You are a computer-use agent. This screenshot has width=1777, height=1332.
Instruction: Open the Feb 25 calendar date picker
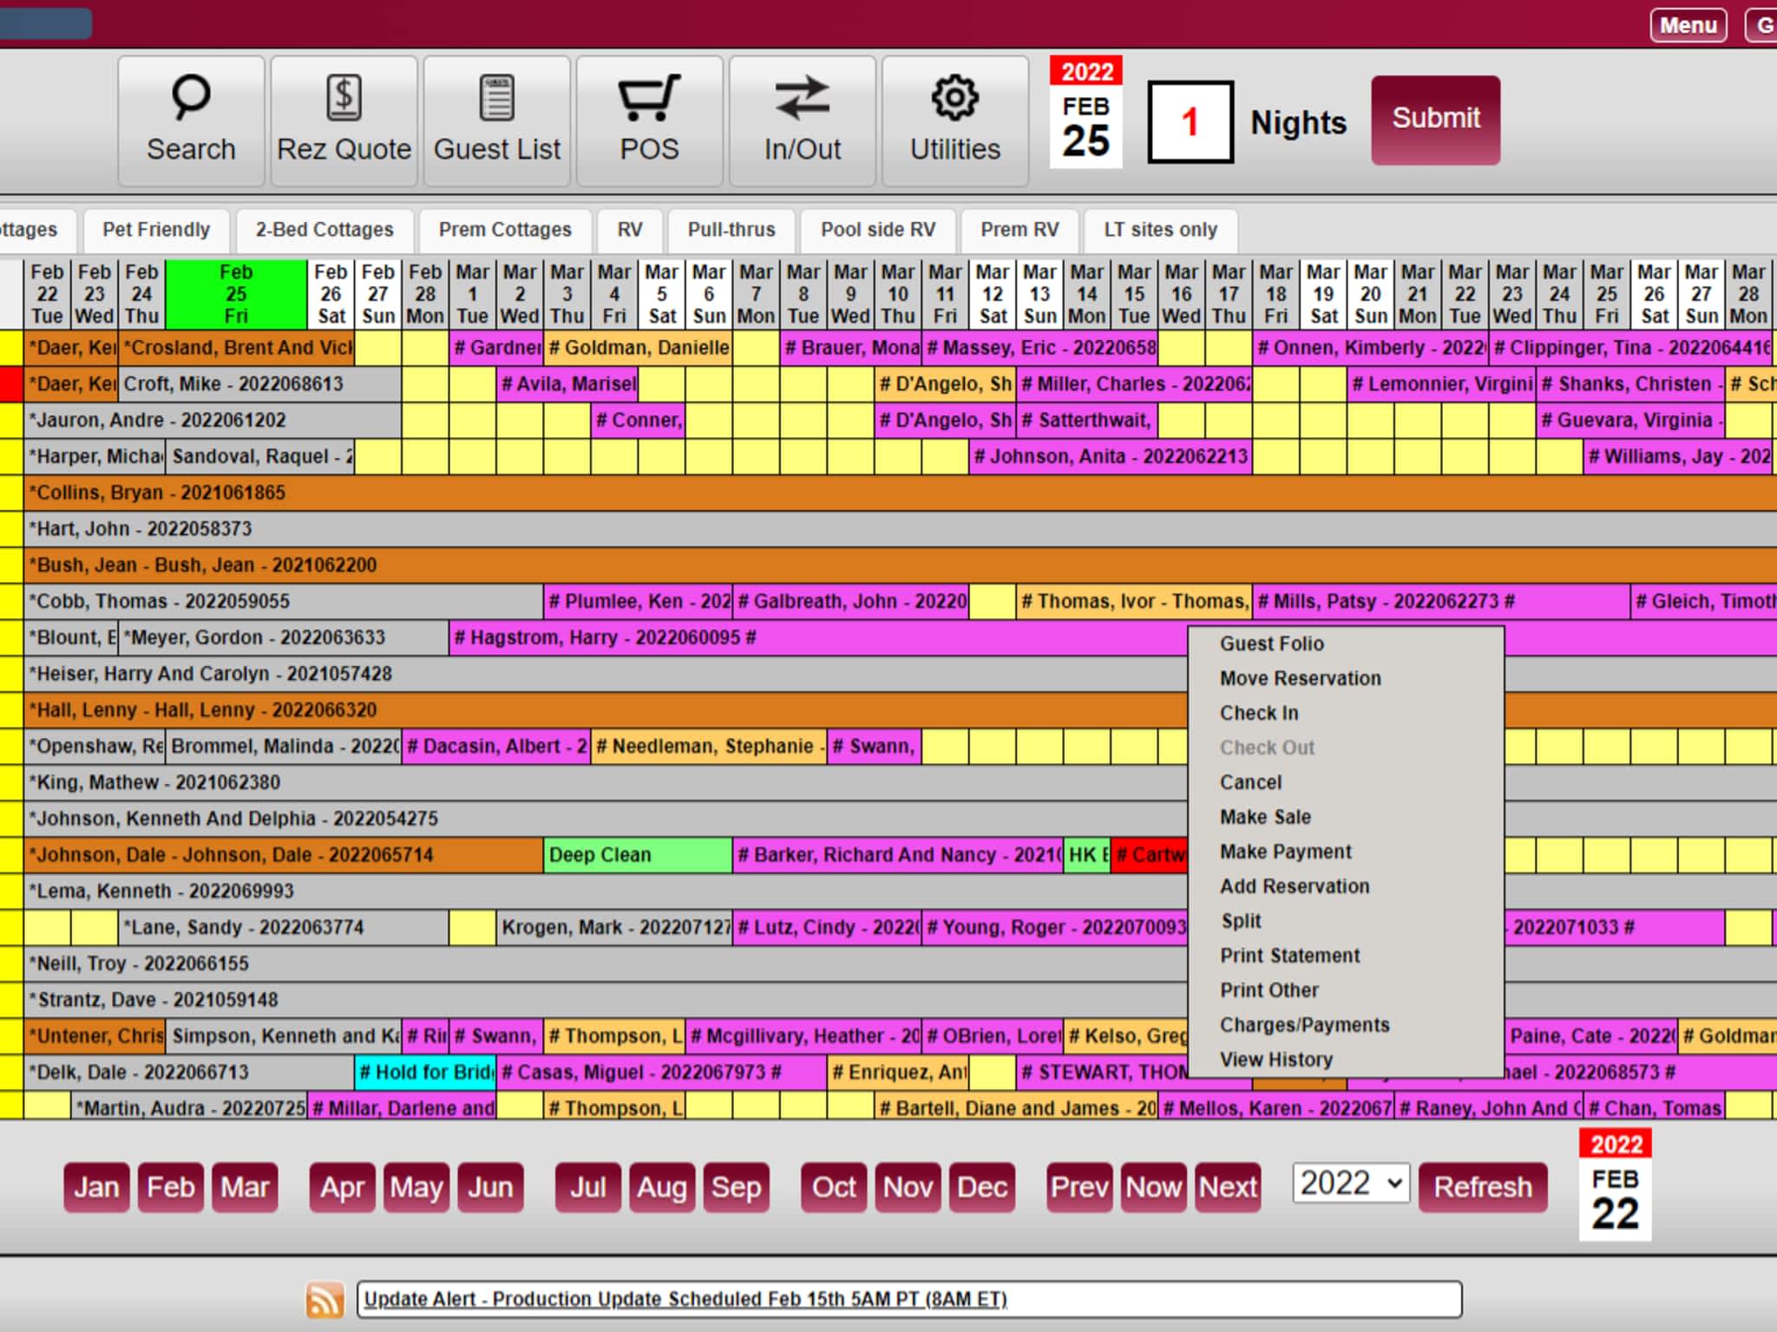[1085, 113]
